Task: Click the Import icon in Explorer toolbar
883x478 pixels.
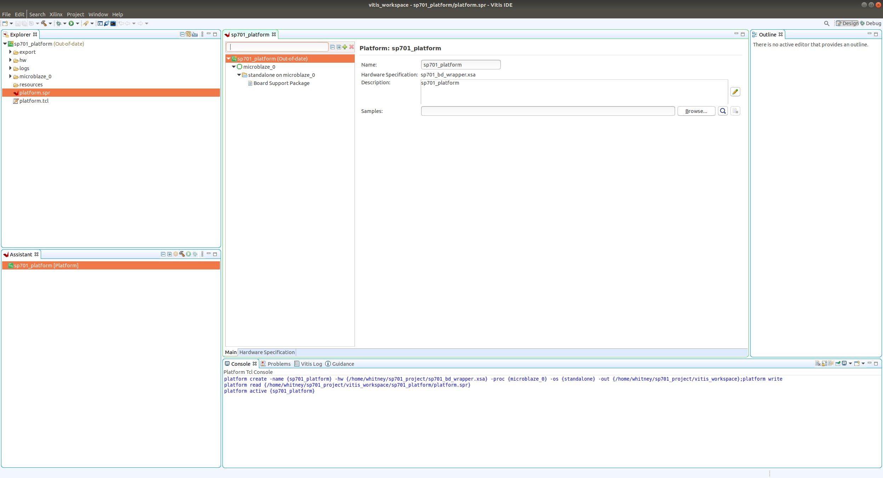Action: (x=195, y=34)
